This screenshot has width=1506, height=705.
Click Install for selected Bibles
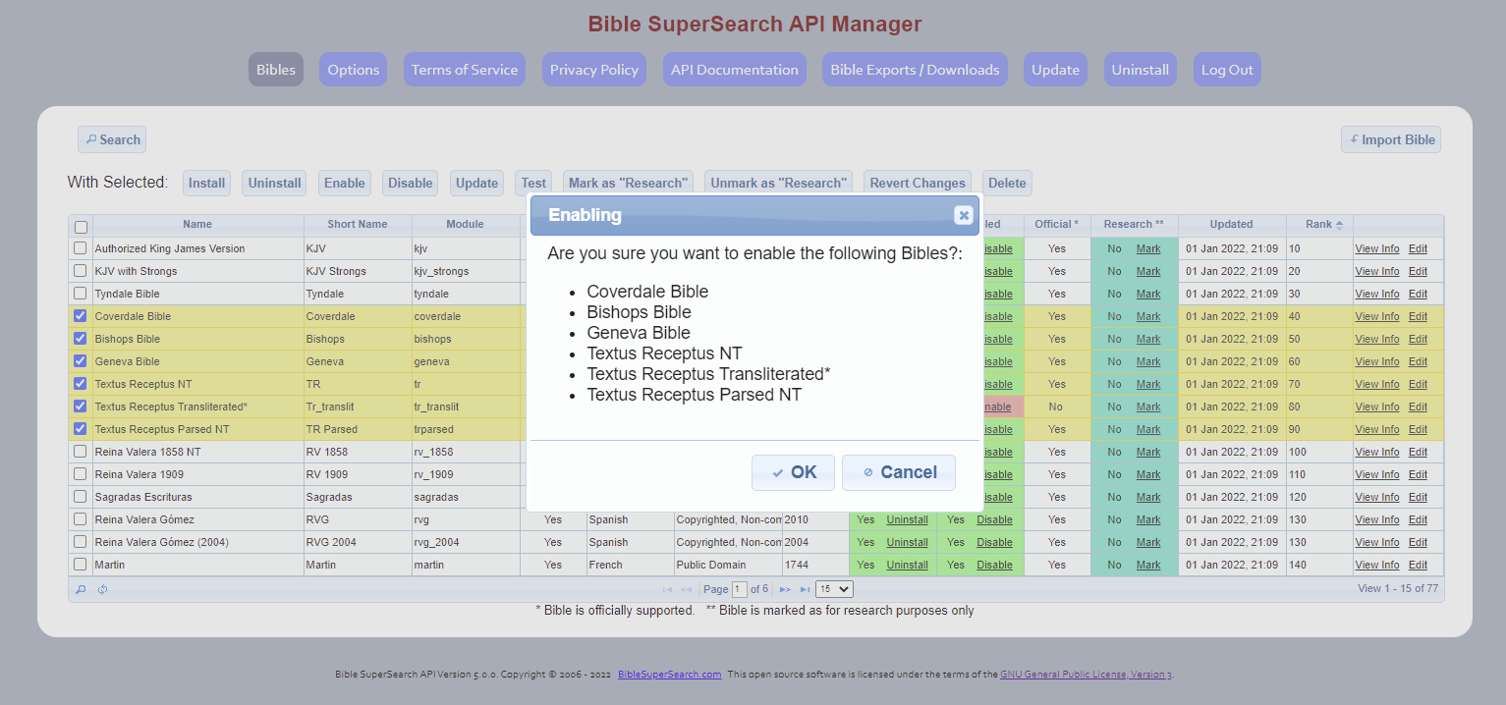coord(207,183)
